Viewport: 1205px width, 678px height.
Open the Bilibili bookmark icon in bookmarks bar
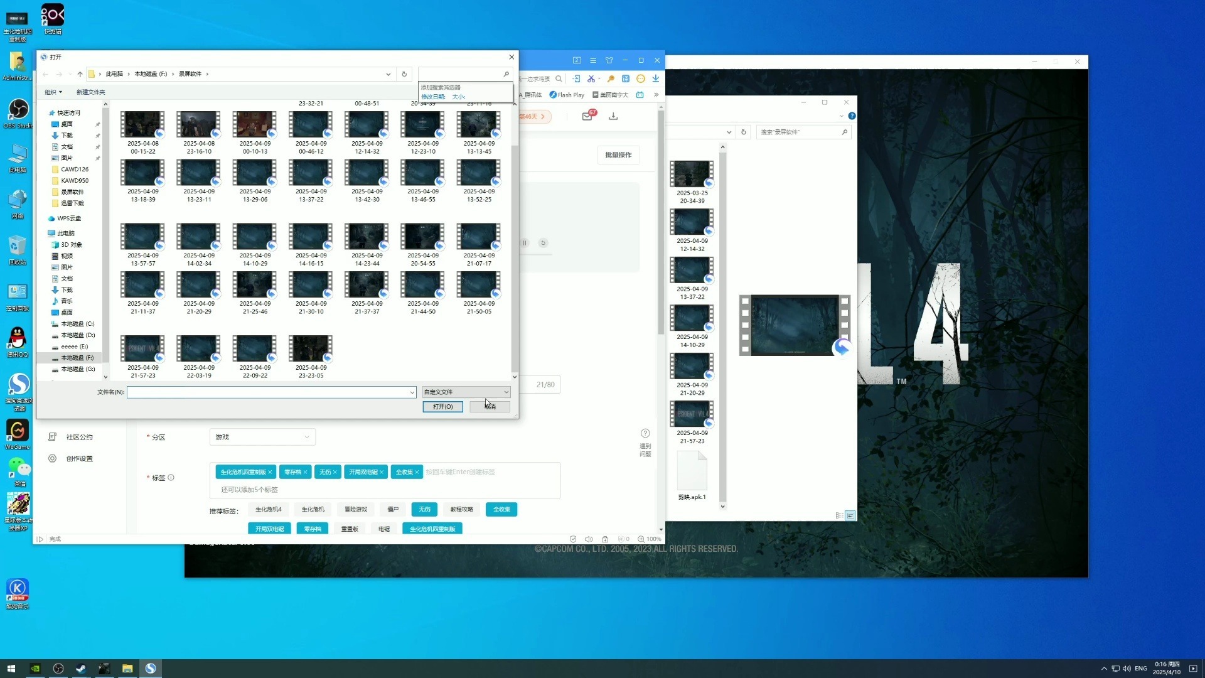click(640, 95)
